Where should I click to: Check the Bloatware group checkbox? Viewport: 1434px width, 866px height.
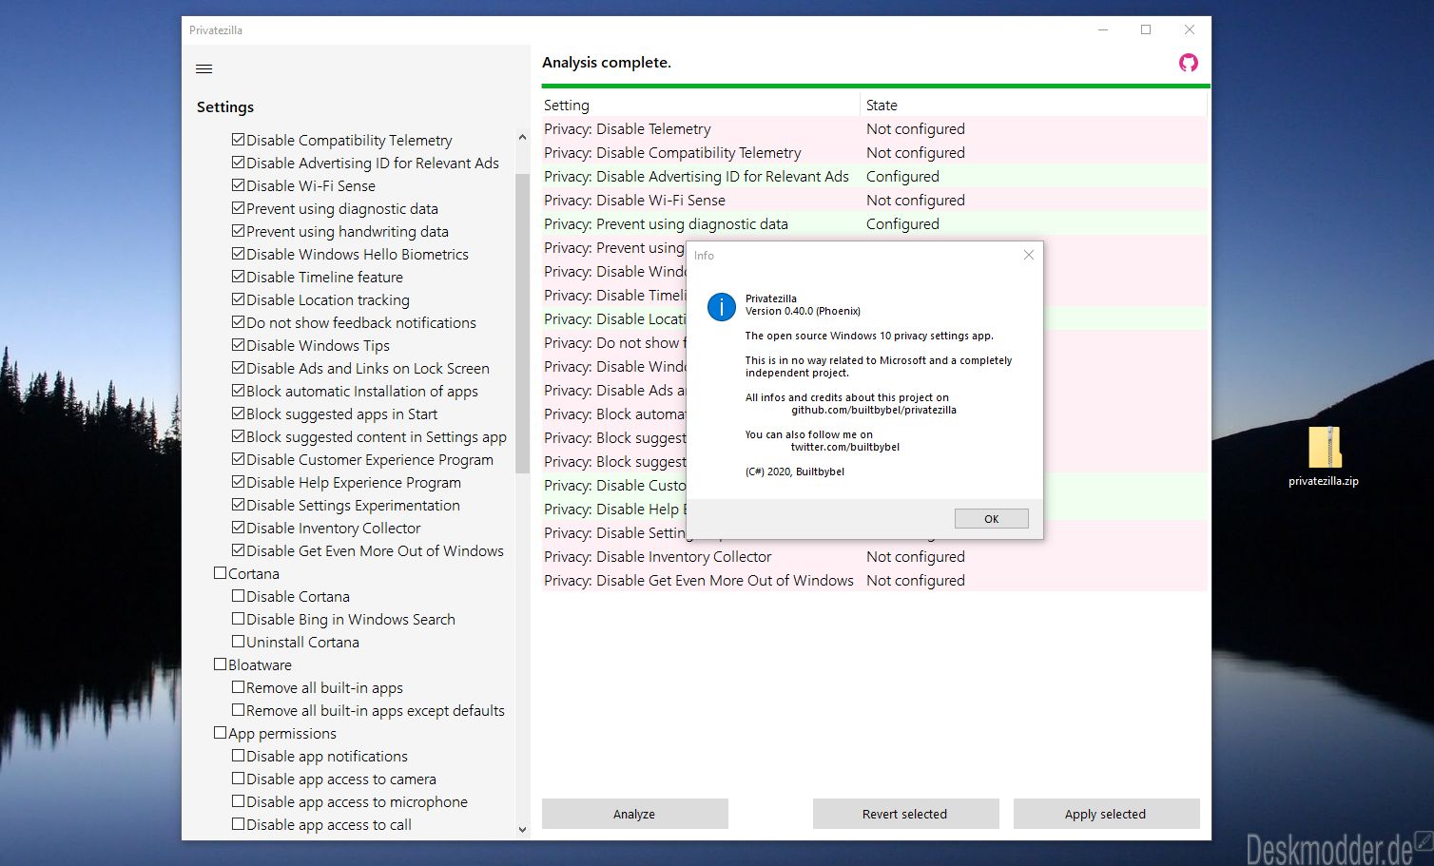tap(221, 664)
